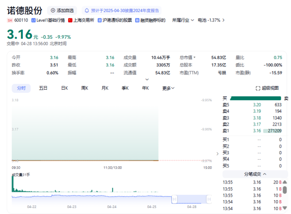Click the 04-22 date on timeline
This screenshot has height=214, width=291.
[x=32, y=207]
